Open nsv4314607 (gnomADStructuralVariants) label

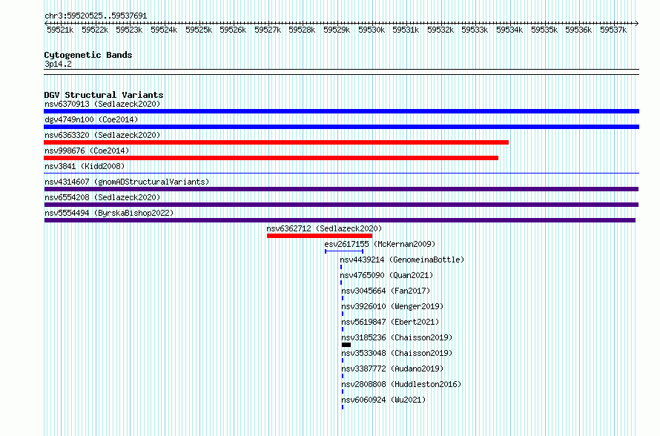tap(127, 182)
